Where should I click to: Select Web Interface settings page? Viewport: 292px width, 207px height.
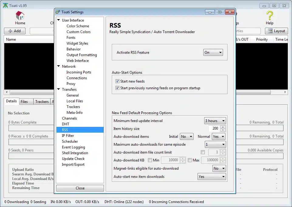[78, 61]
